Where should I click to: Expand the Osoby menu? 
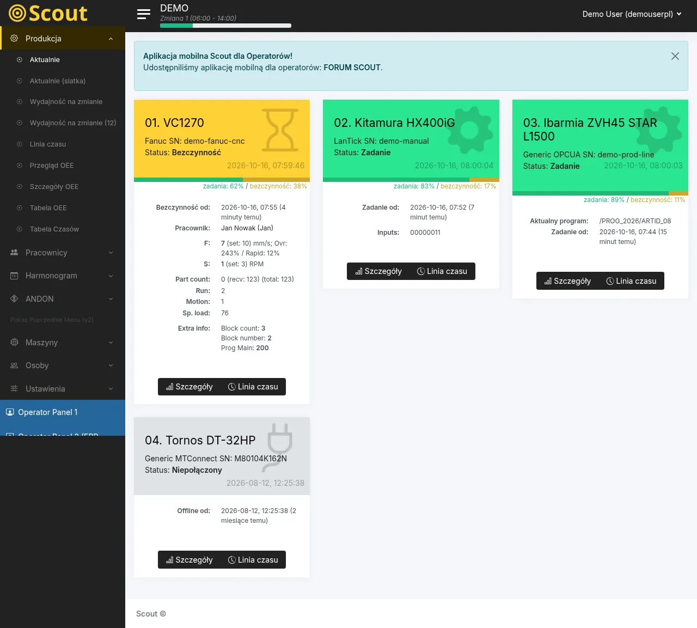(111, 365)
